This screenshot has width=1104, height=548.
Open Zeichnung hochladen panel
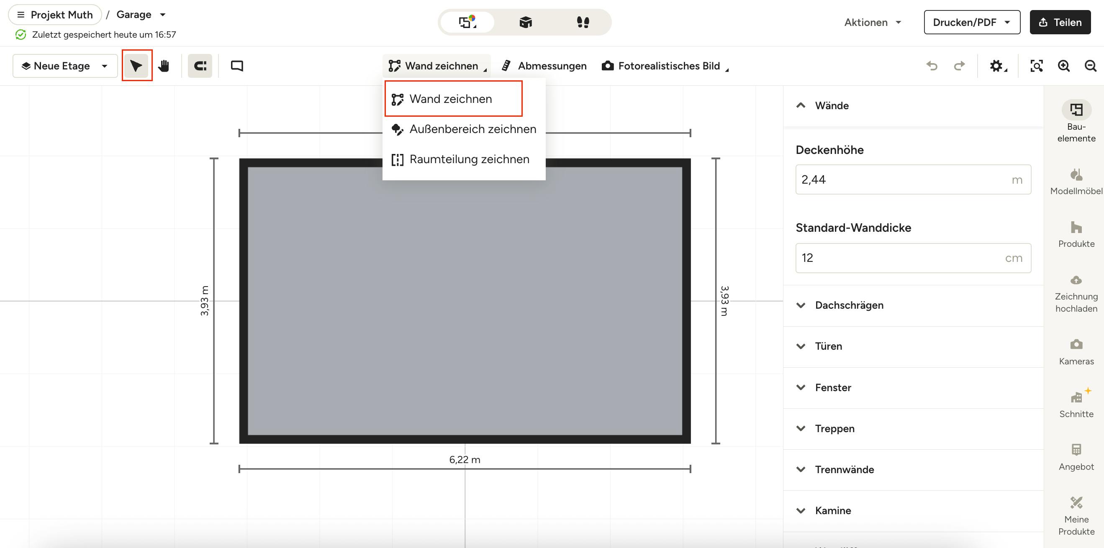1076,294
